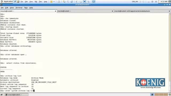Open the terminal View menu
The image size is (171, 96).
(12, 8)
